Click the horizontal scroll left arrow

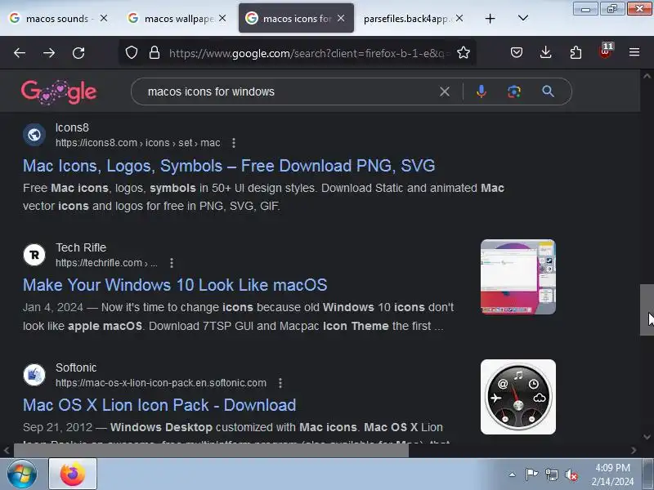click(7, 451)
